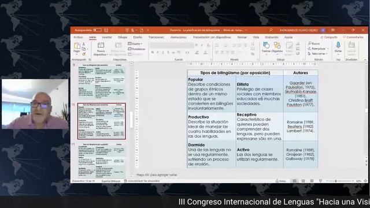
Task: Click 'Haga clic para agregar notas' area
Action: coord(157,174)
